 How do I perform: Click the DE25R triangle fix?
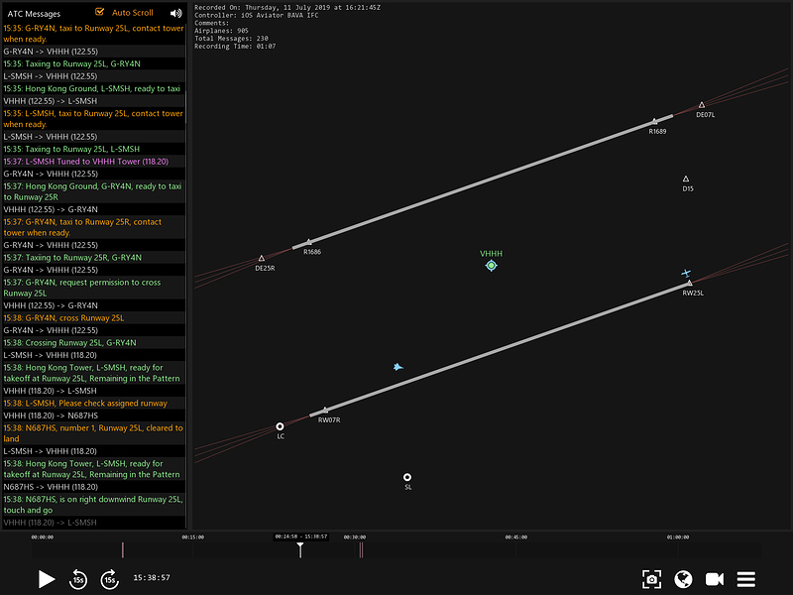pyautogui.click(x=262, y=259)
